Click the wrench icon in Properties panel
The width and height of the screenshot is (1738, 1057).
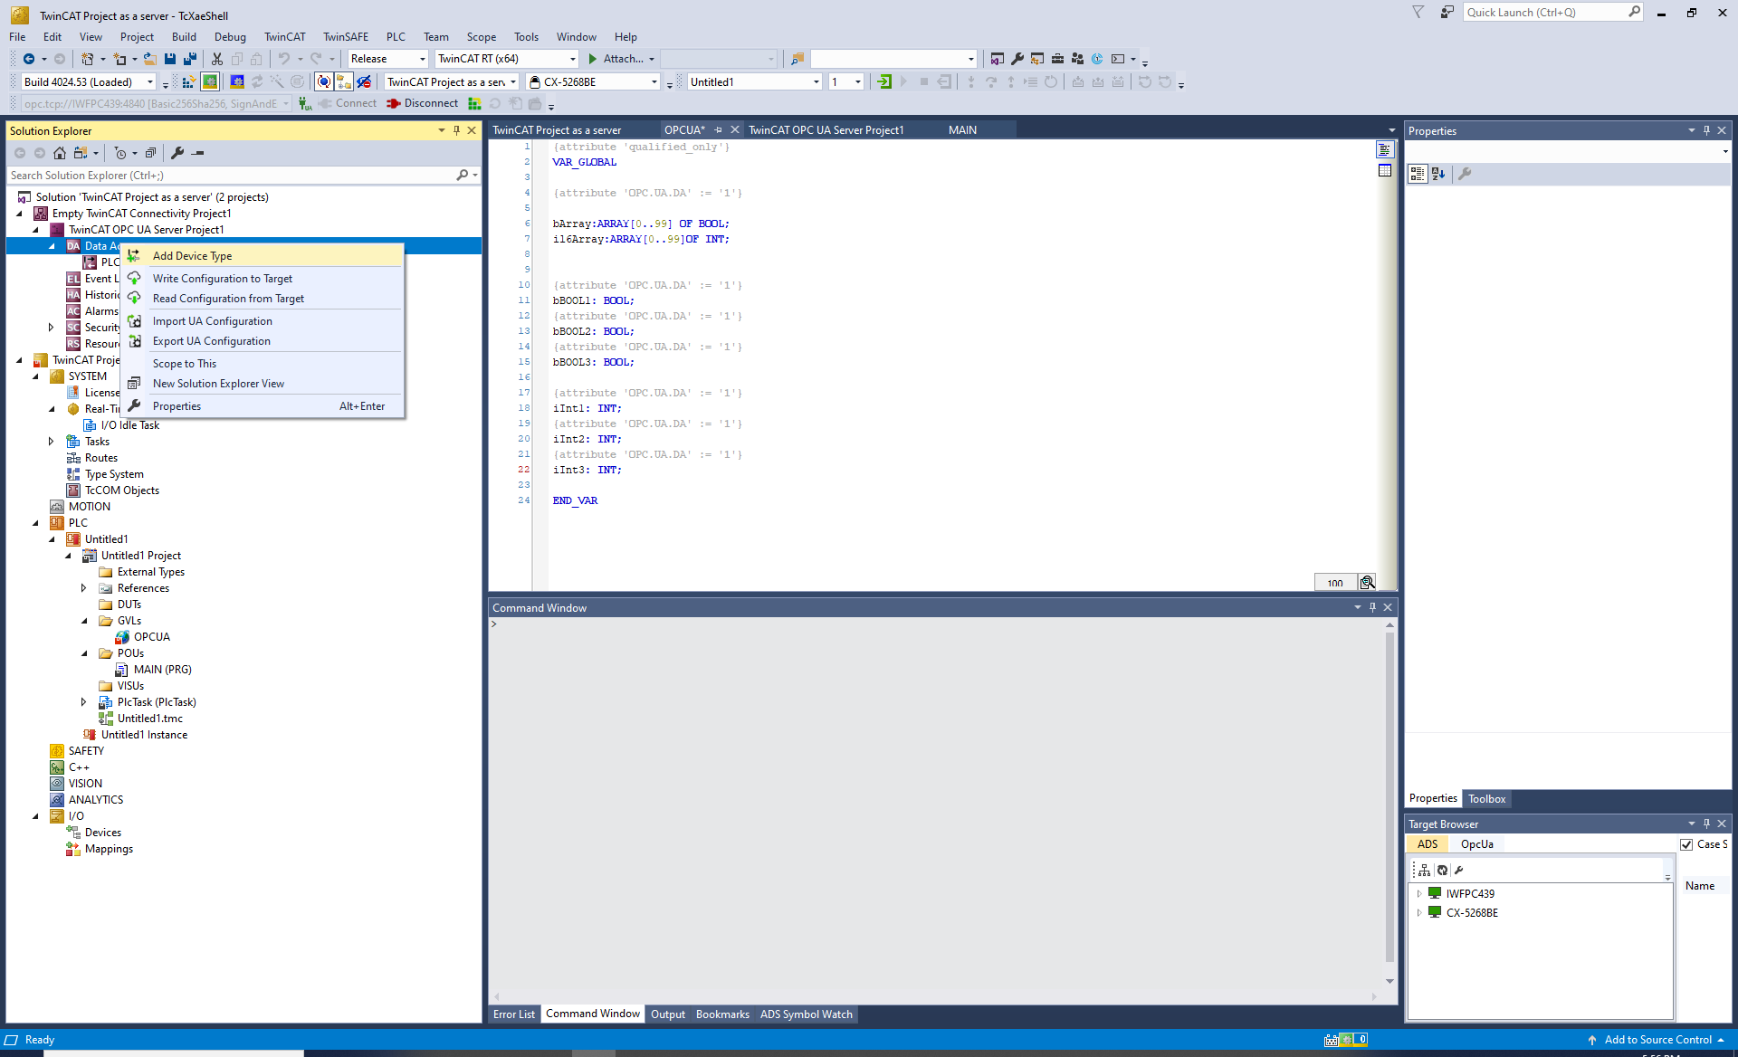pos(1465,174)
